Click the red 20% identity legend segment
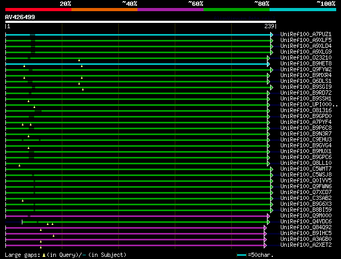Viewport: 341px width, 259px height. coord(38,10)
